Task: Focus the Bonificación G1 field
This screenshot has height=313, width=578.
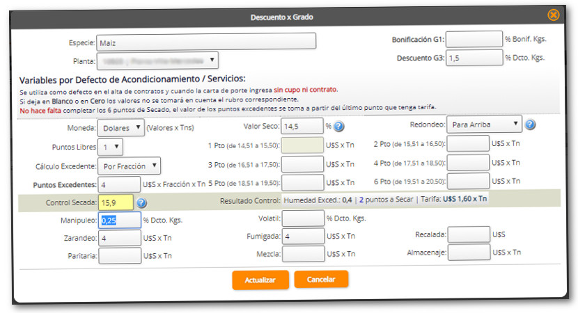Action: click(474, 40)
